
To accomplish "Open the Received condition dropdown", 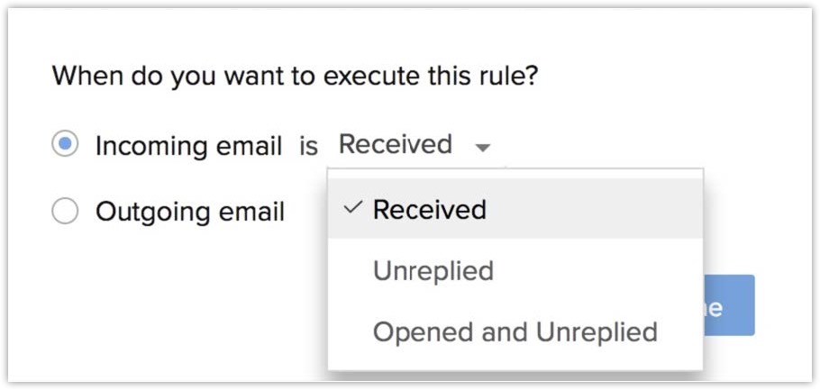I will point(414,144).
